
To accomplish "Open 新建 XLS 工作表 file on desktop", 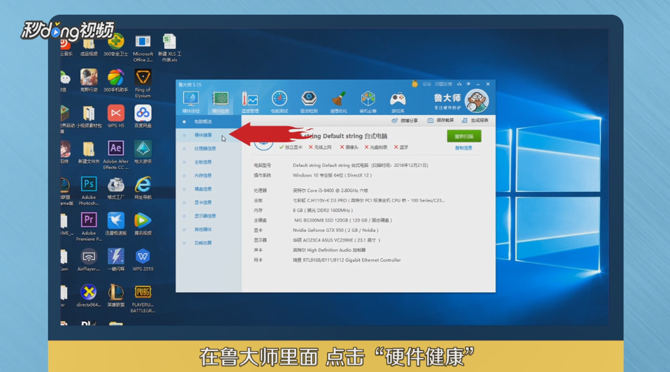I will (x=170, y=48).
